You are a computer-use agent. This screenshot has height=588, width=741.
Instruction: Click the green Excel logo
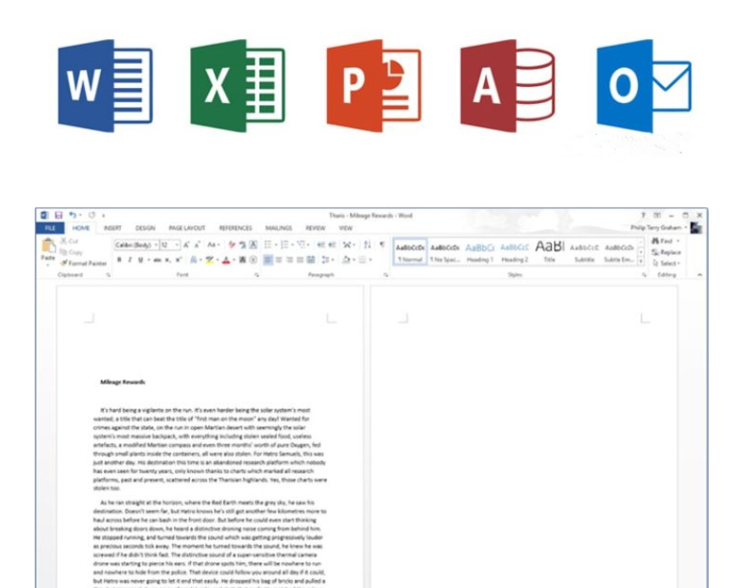(x=236, y=85)
